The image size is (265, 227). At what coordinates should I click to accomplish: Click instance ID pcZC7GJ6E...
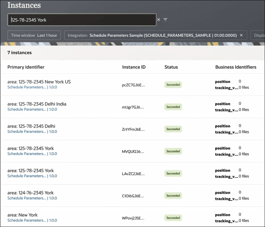click(134, 85)
